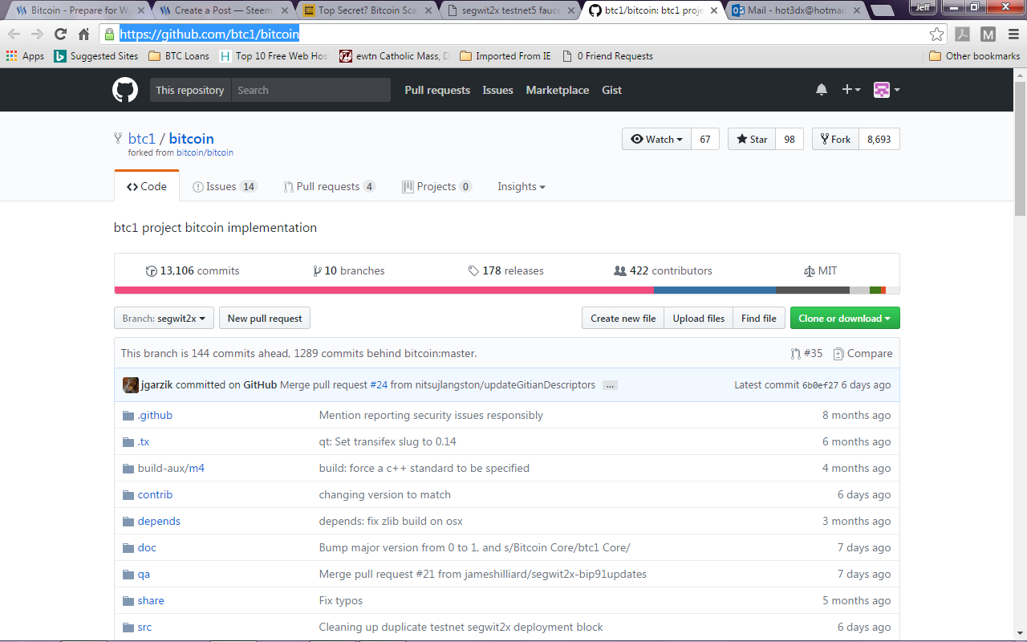
Task: Open the user avatar profile menu
Action: [887, 90]
